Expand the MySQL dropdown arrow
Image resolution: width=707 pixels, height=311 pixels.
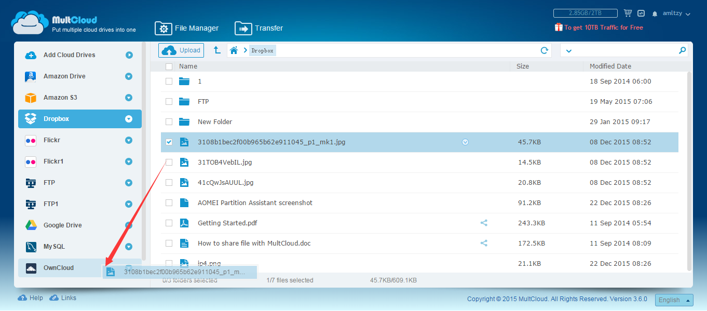tap(129, 247)
